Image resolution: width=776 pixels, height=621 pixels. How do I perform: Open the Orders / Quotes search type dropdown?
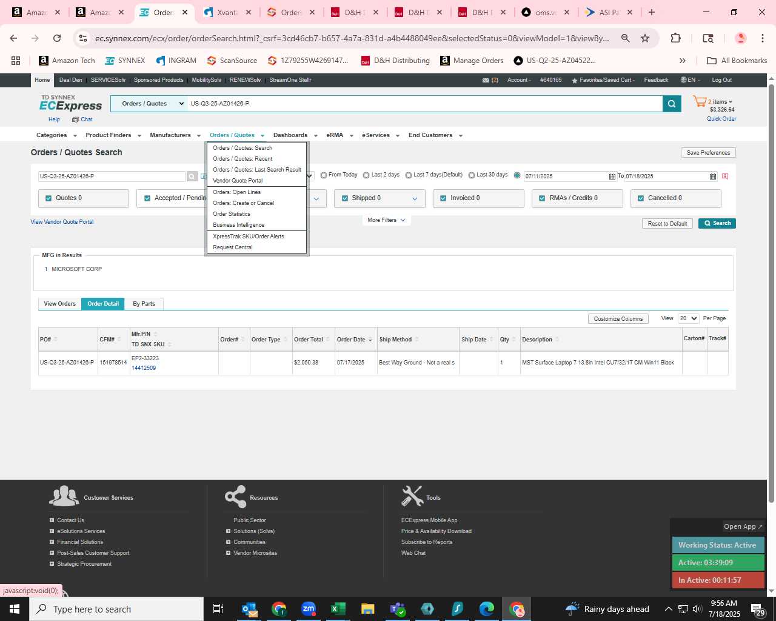149,104
